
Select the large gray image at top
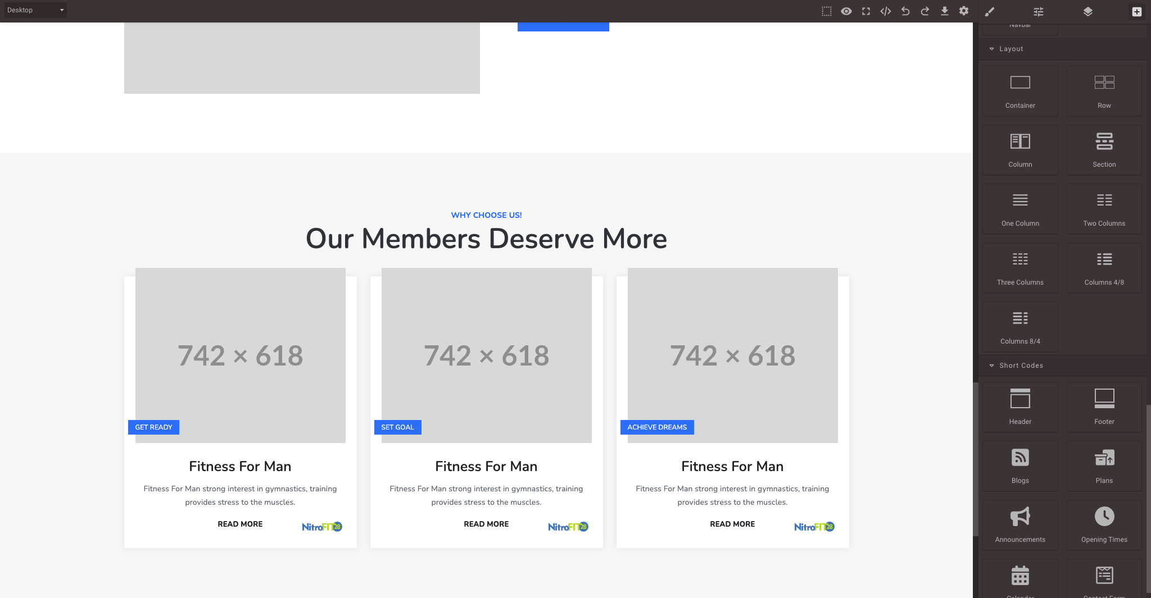(x=302, y=58)
